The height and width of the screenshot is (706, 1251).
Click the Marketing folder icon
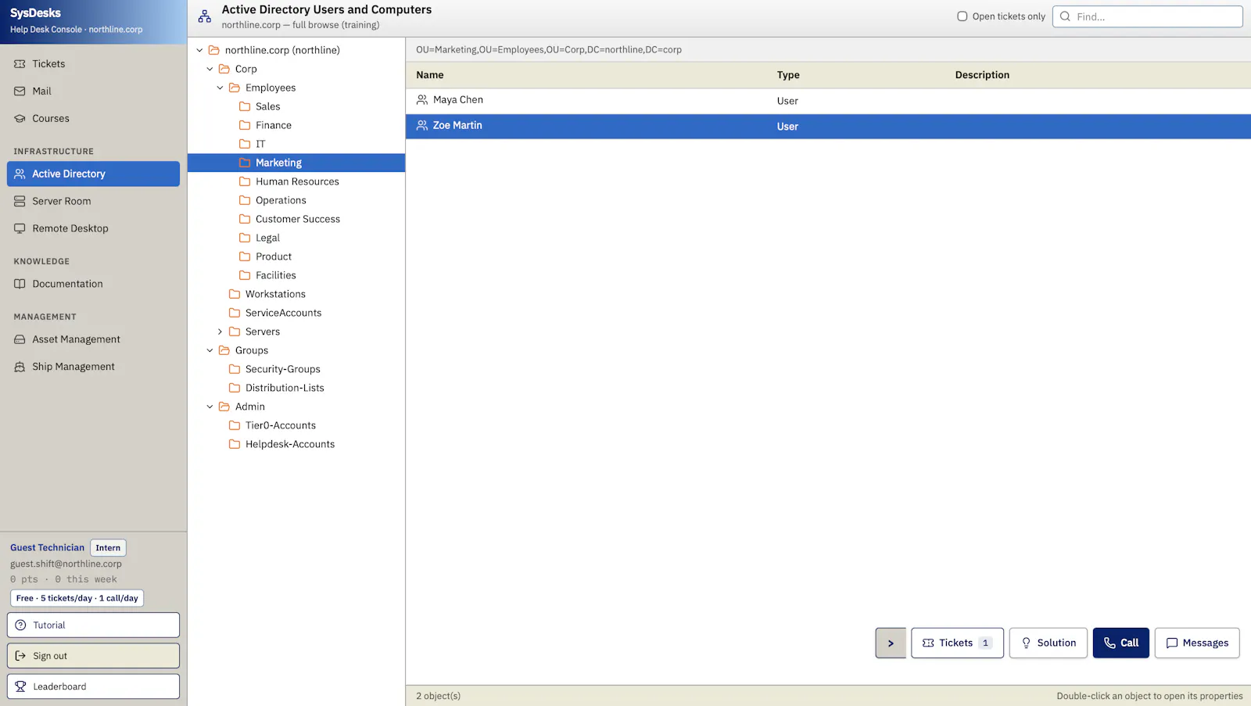point(245,163)
